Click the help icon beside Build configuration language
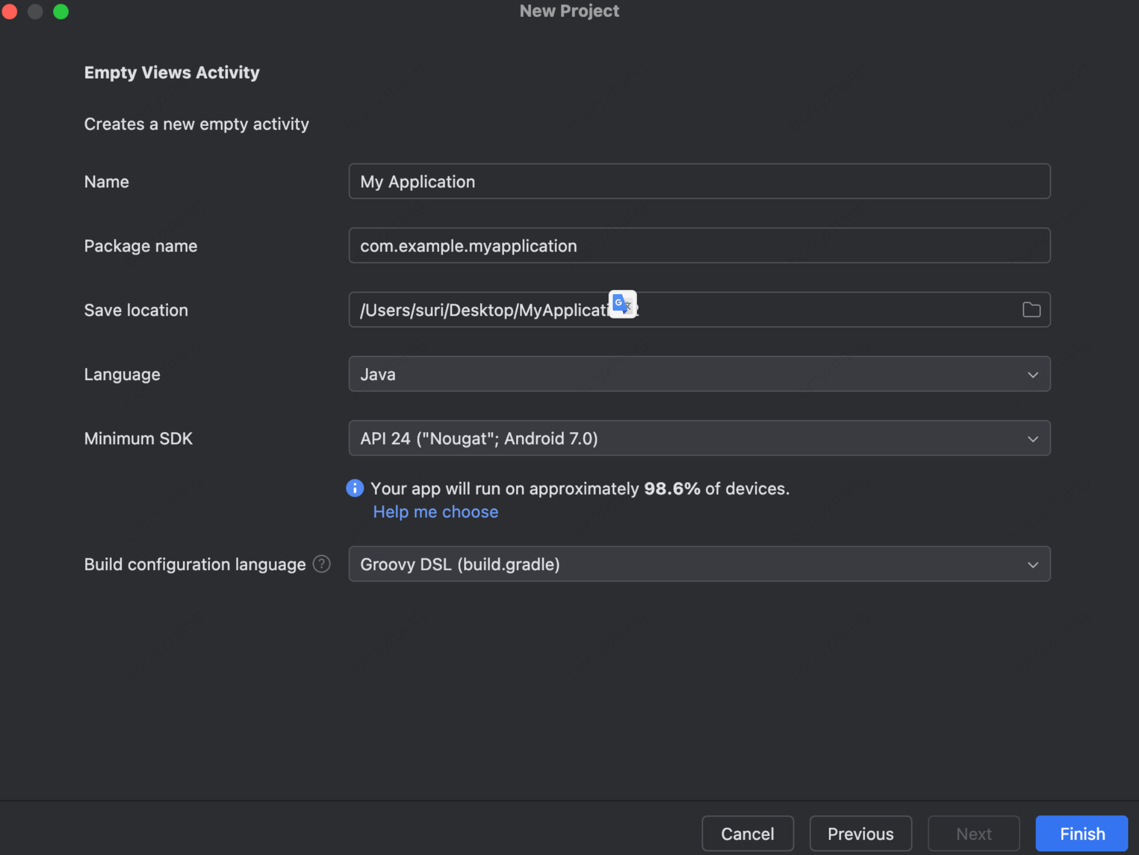1139x855 pixels. [x=322, y=564]
